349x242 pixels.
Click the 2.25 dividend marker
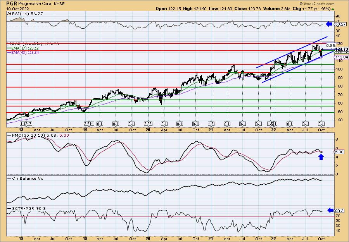[148, 124]
